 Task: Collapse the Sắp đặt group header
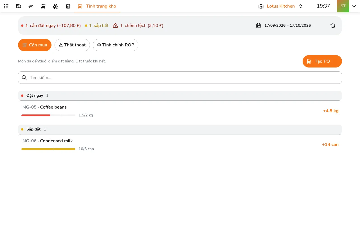[x=180, y=129]
